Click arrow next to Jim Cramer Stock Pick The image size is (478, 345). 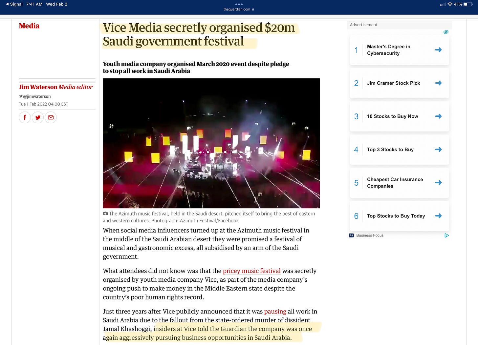point(438,83)
